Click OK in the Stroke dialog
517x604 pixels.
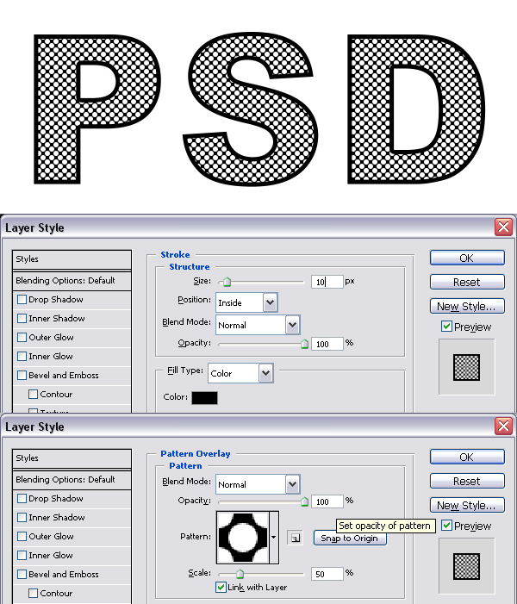coord(467,258)
